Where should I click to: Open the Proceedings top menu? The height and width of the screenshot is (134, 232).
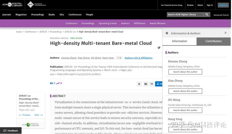point(38,14)
